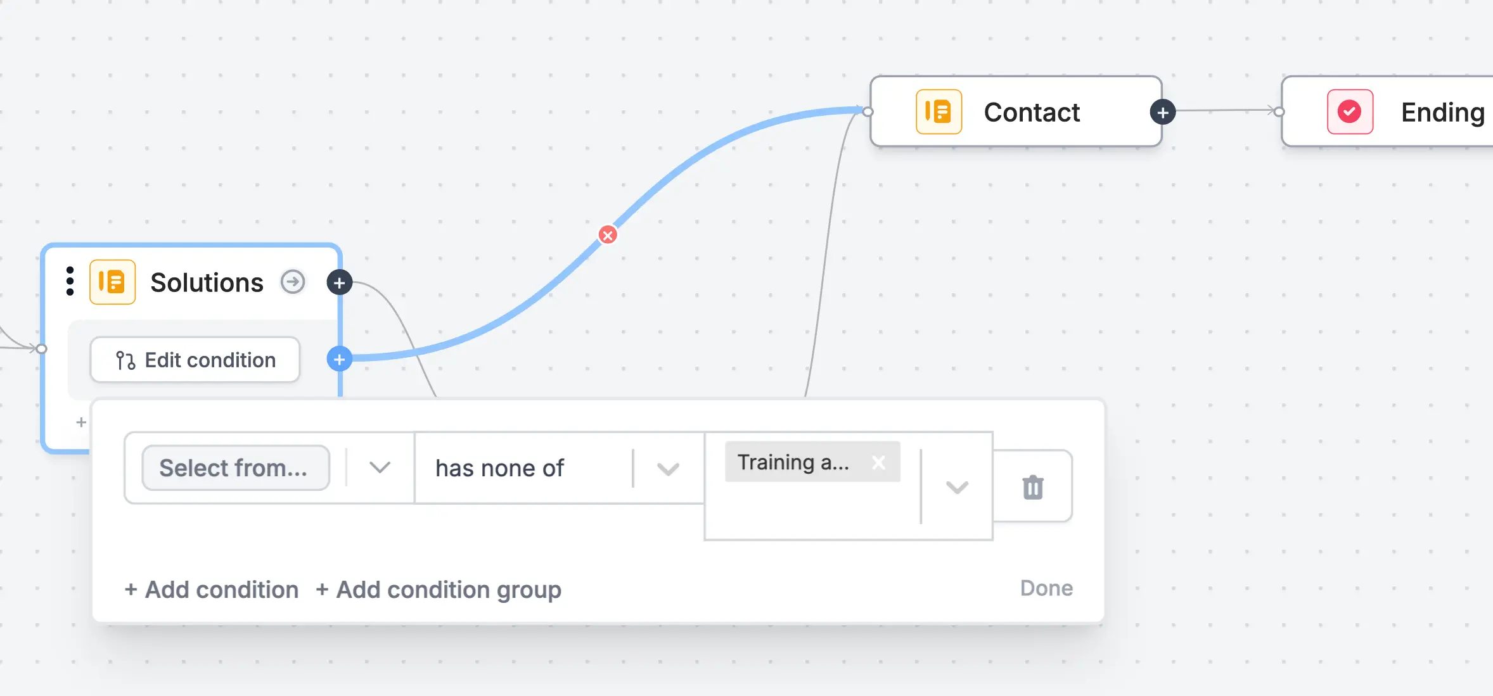Click the Edit condition button

(195, 360)
